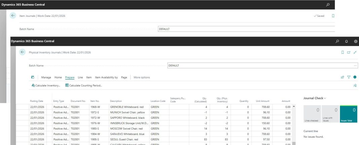Open the Home menu

pos(58,77)
